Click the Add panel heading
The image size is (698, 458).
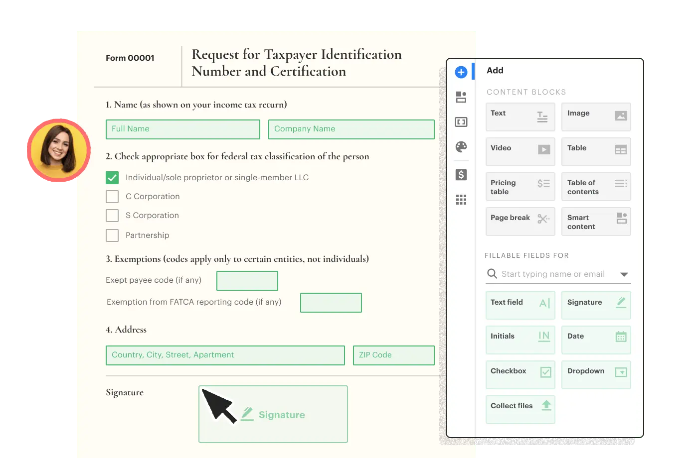(x=495, y=71)
